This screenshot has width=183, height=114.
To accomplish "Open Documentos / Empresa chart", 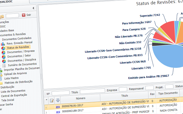I will (x=21, y=52).
